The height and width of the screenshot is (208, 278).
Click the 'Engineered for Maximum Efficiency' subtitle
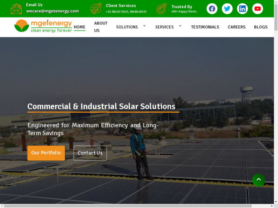pos(93,129)
